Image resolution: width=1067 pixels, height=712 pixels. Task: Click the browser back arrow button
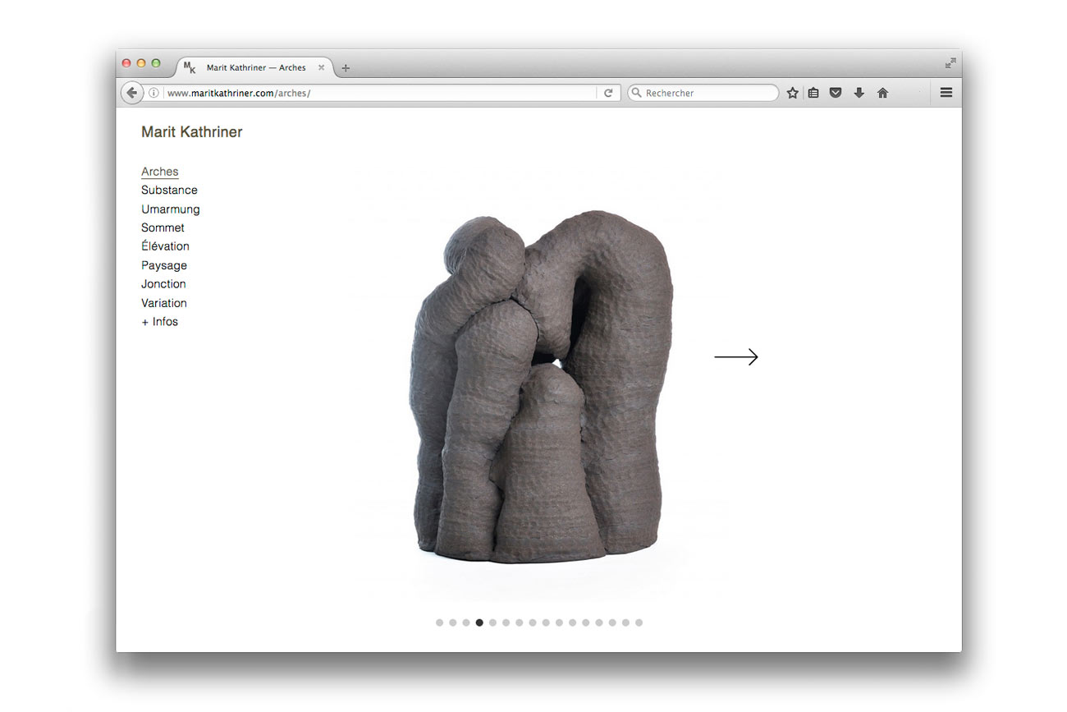[x=132, y=93]
